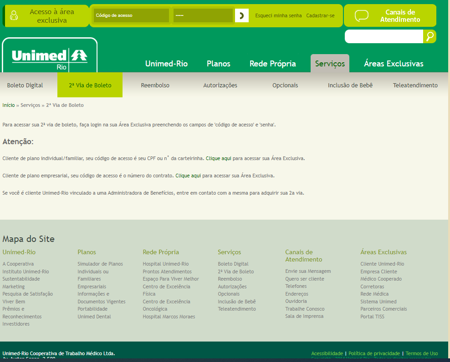Screen dimensions: 450x362
Task: Open Envie sua Mensagem link
Action: 308,271
